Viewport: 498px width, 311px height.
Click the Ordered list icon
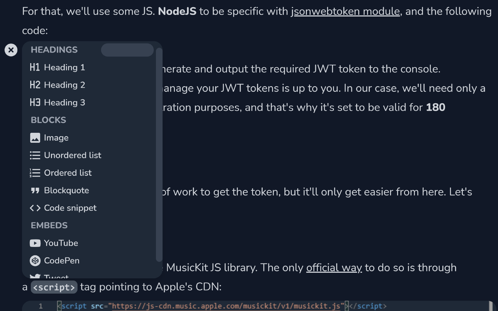click(35, 173)
